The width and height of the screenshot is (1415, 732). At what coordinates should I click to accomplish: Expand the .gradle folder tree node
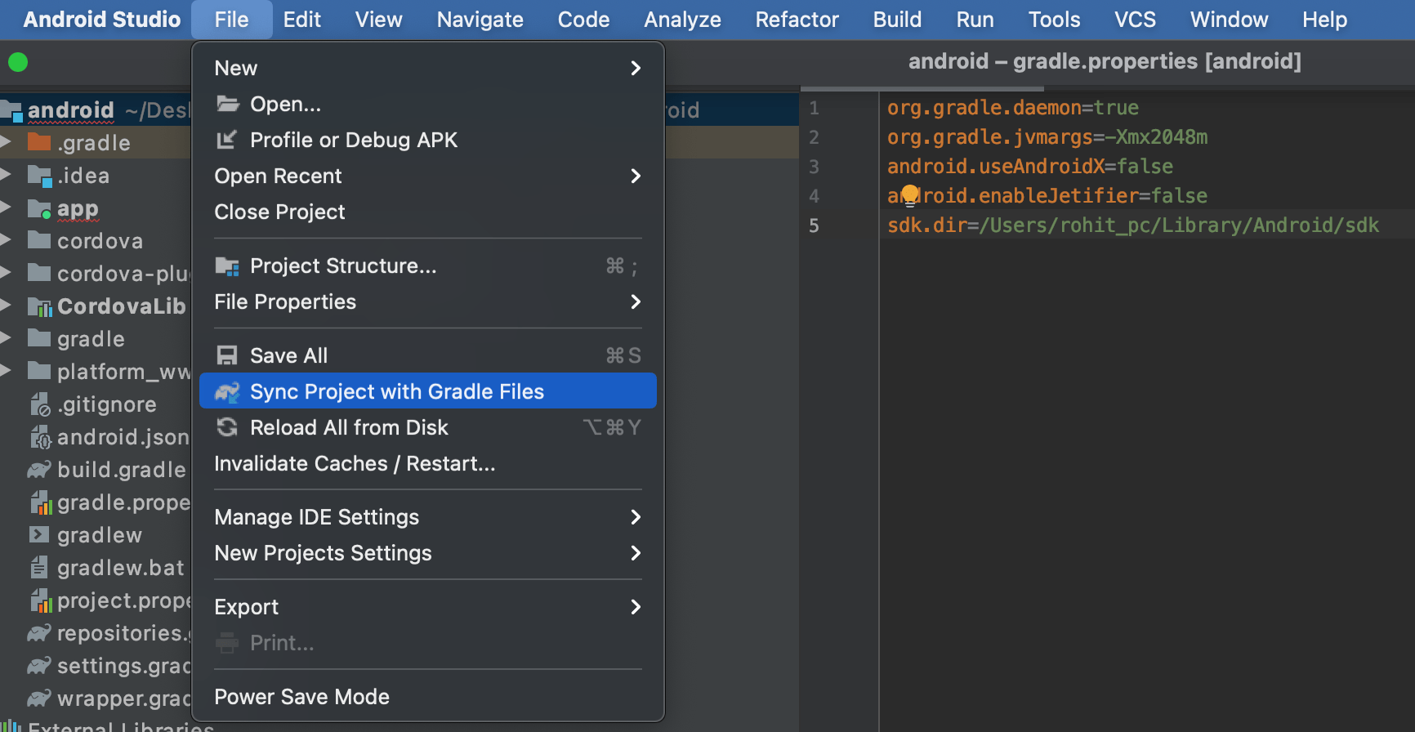pos(6,142)
